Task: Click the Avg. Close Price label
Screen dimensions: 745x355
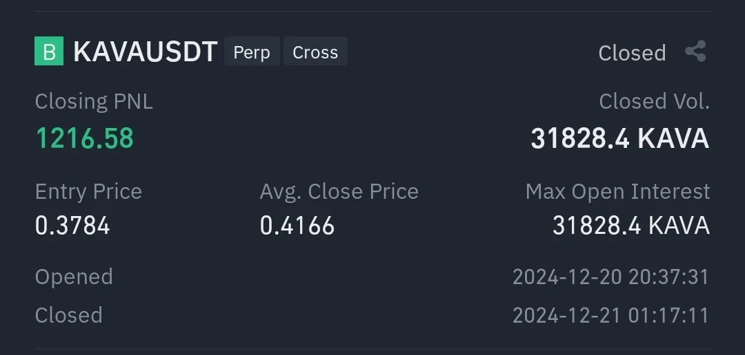Action: 339,191
